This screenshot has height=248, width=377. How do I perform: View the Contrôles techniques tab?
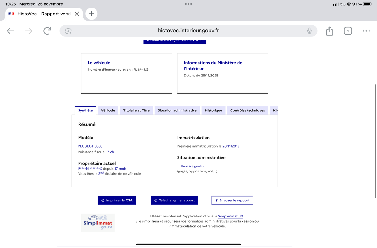click(x=247, y=110)
